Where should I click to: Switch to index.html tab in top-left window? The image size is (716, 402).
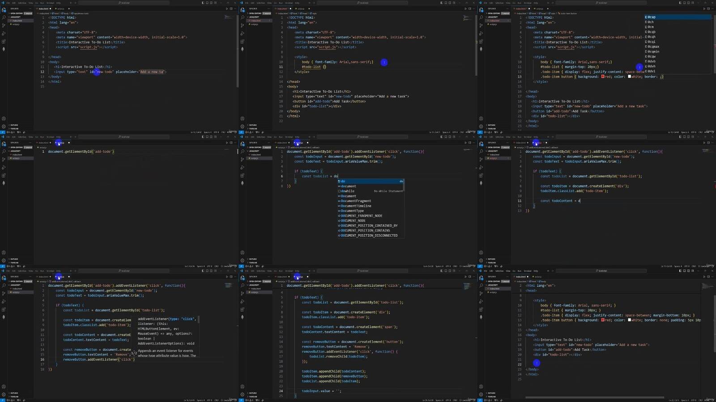pyautogui.click(x=44, y=8)
